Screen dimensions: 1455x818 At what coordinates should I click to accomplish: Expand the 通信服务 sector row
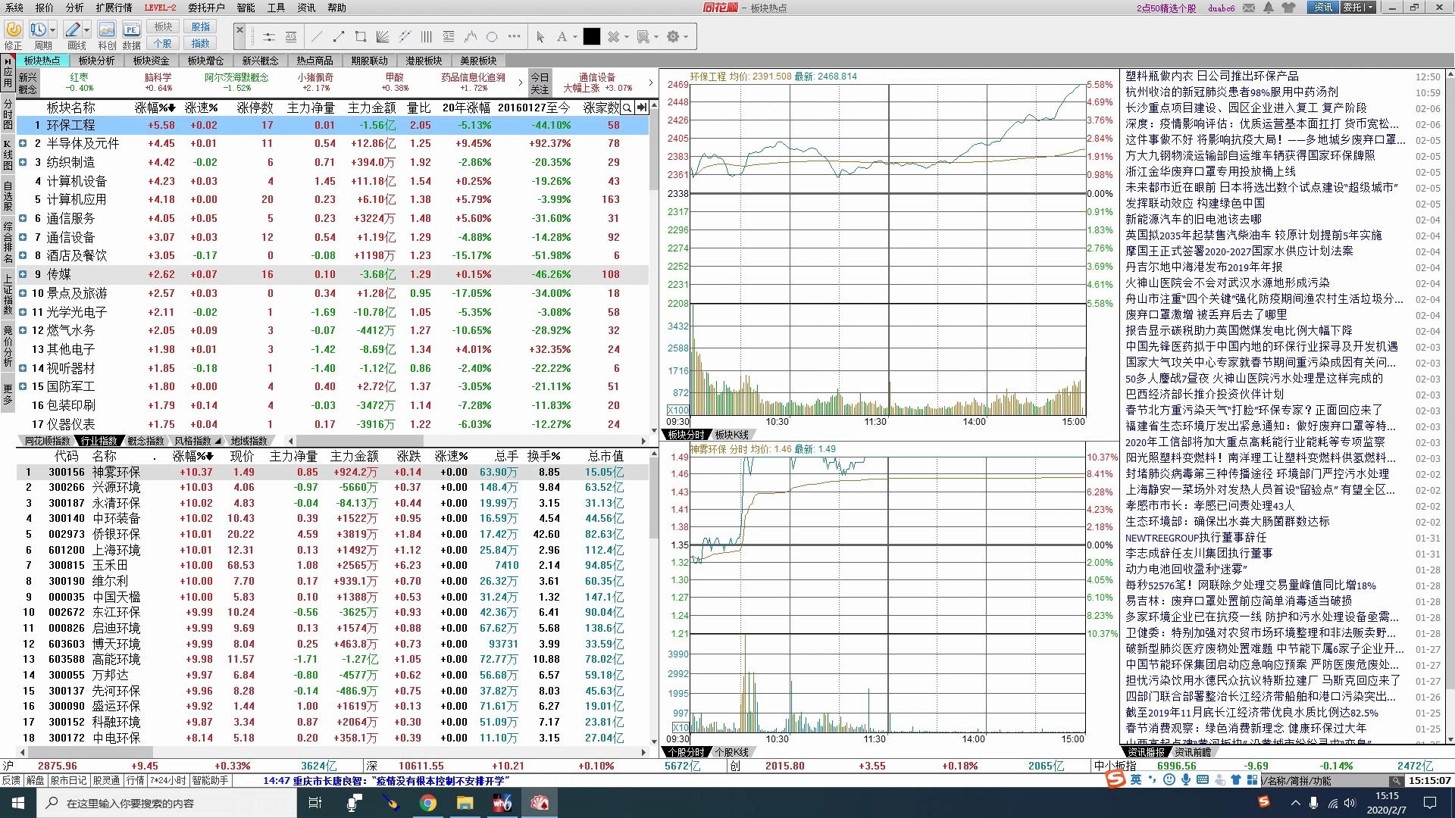23,218
